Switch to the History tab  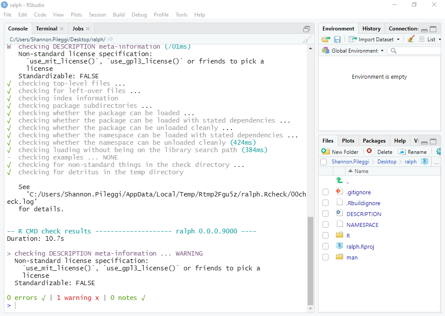[x=371, y=29]
